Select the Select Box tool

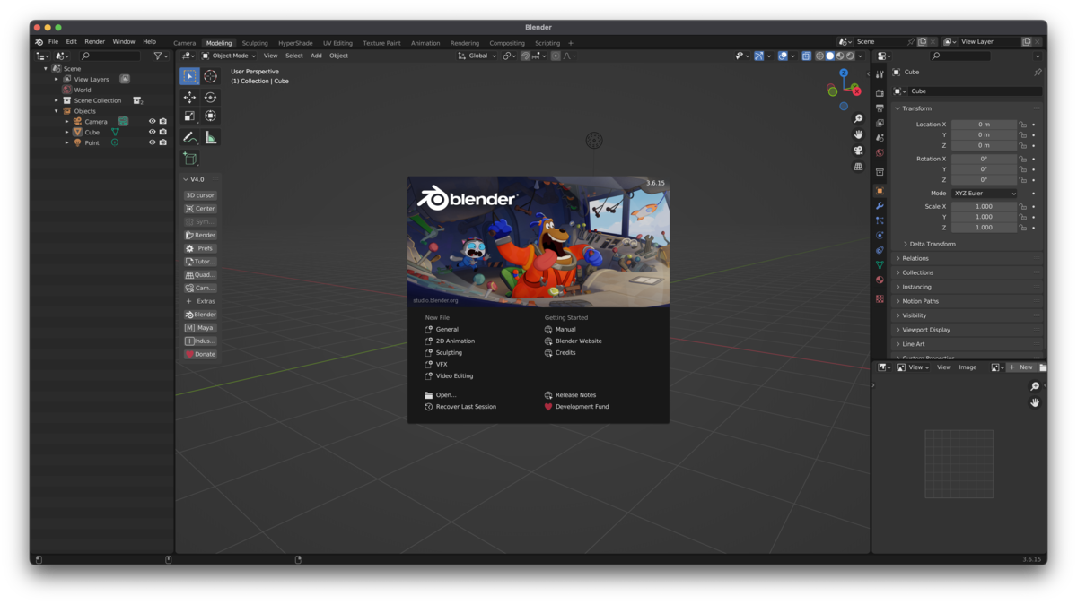click(x=189, y=77)
